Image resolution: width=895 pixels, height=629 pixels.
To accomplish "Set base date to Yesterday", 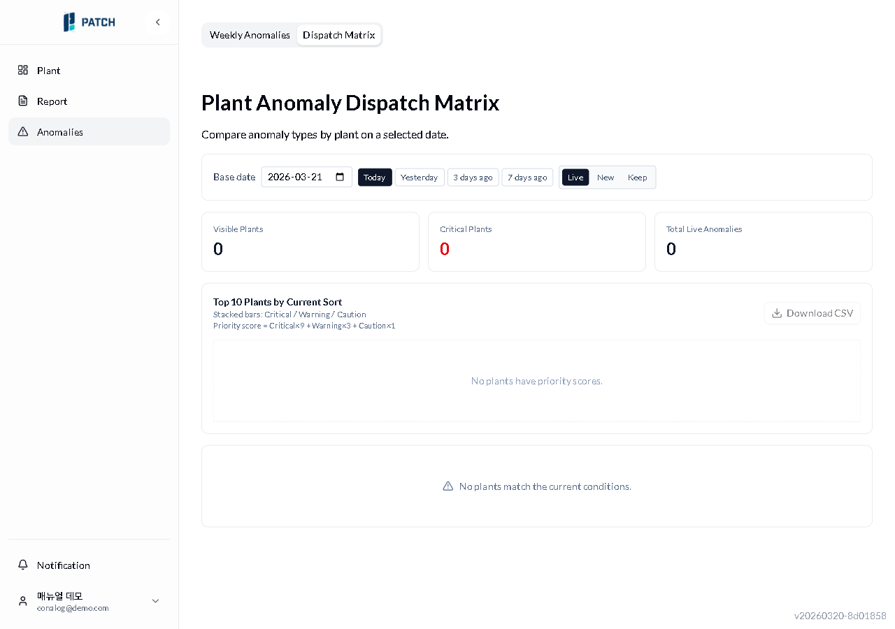I will (420, 178).
